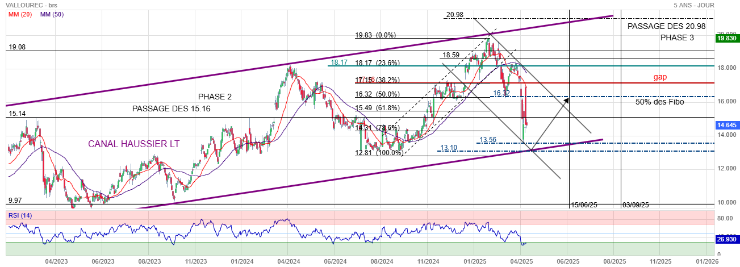Click the 03/09/25 vertical date marker
This screenshot has width=740, height=267.
pyautogui.click(x=636, y=205)
